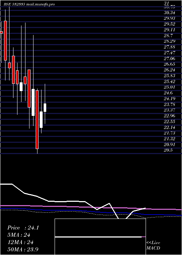Select the 22.55 price axis label
The width and height of the screenshot is (182, 255).
coord(169,122)
